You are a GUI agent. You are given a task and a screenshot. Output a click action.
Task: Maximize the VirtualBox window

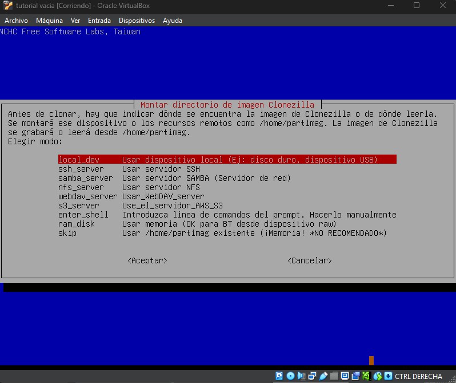point(417,6)
